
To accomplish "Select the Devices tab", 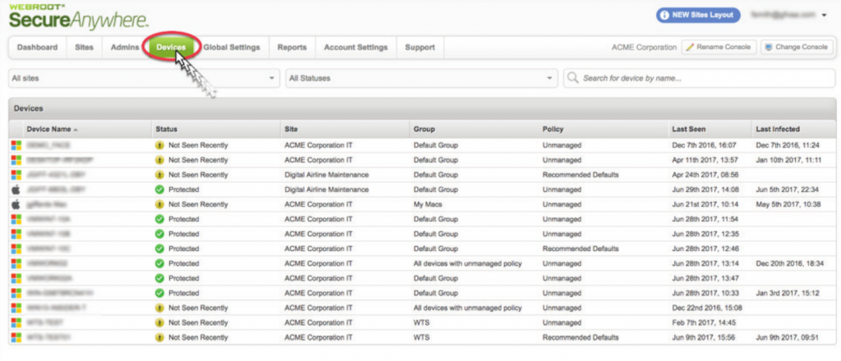I will 171,47.
